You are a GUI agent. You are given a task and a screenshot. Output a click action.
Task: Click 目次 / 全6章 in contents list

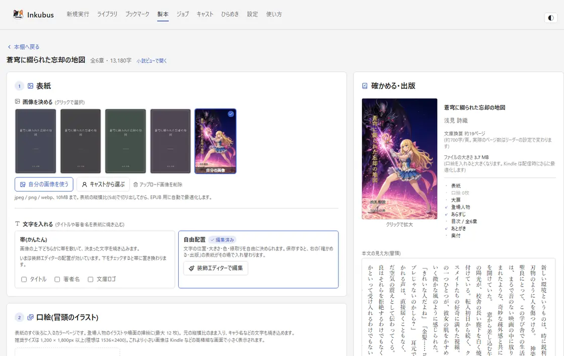[x=464, y=221]
